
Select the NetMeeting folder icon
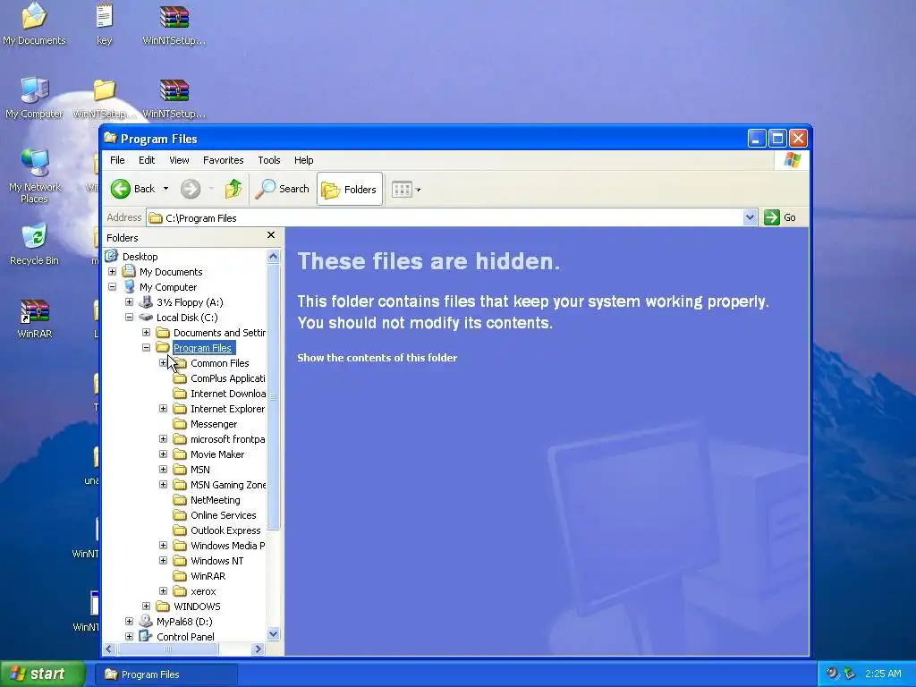(180, 499)
